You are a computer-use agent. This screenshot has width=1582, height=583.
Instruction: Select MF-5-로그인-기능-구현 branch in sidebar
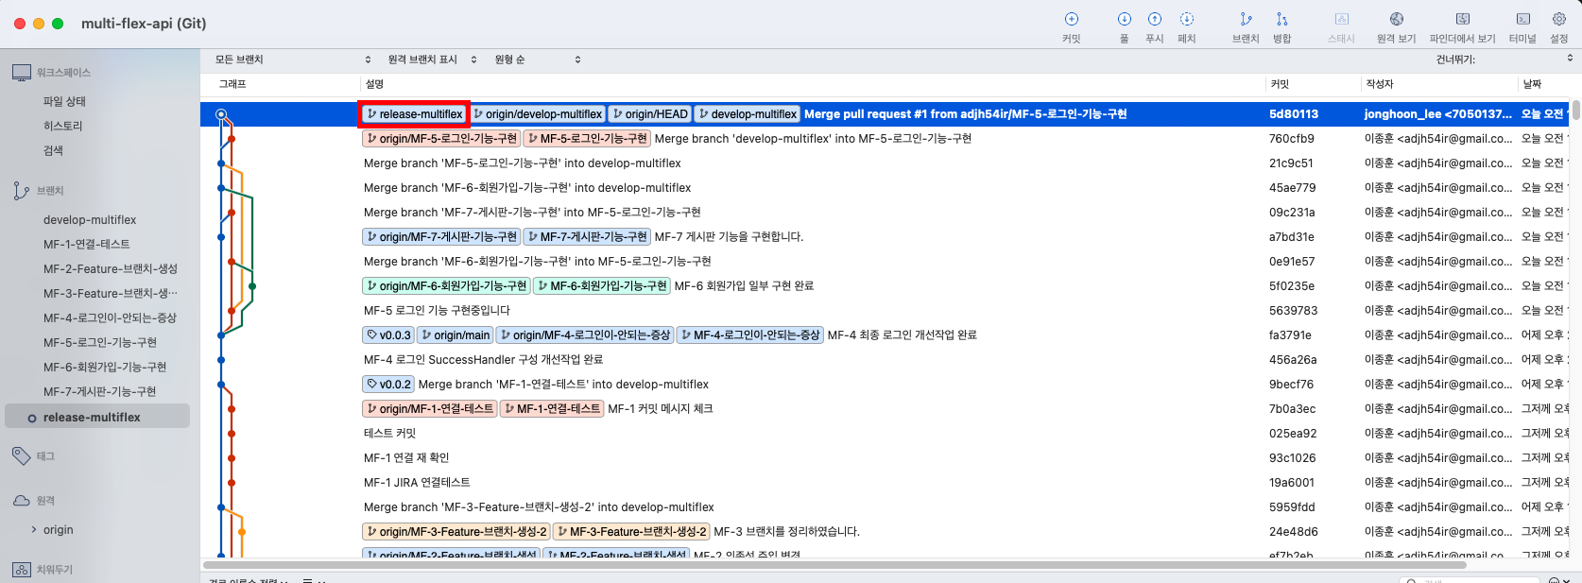pos(100,343)
